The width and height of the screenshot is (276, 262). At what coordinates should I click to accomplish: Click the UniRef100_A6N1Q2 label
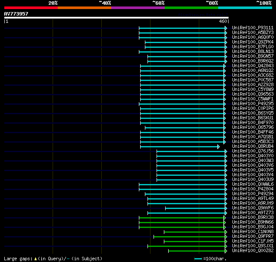tap(253, 71)
